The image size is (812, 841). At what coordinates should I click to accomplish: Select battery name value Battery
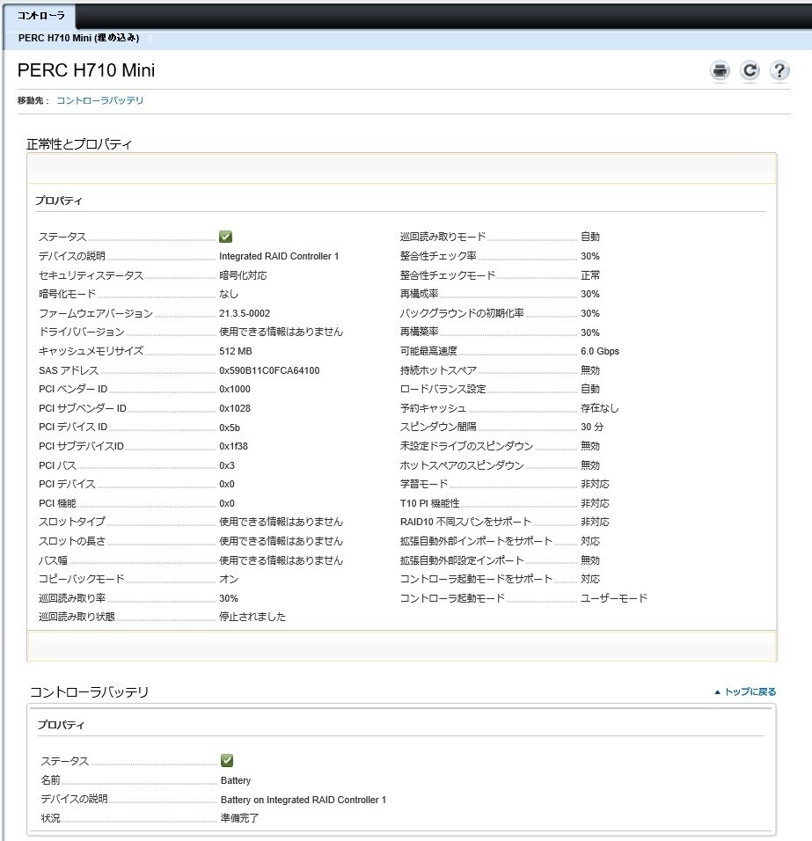[x=236, y=780]
